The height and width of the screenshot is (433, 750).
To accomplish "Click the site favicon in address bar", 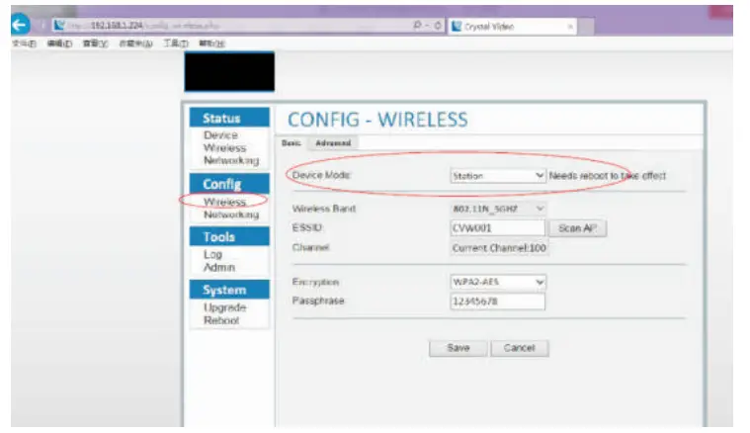I will click(x=60, y=25).
